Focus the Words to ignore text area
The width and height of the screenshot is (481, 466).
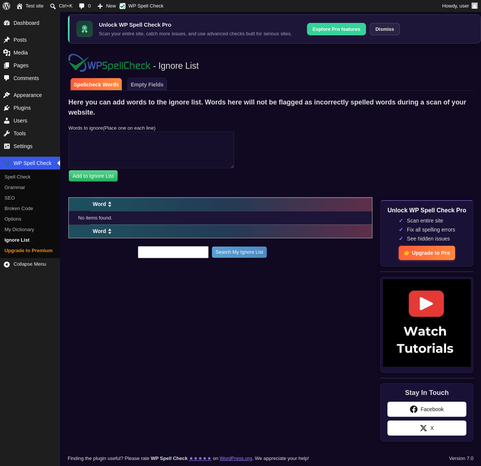[151, 150]
